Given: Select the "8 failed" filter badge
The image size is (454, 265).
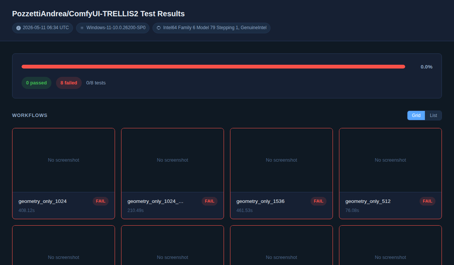Looking at the screenshot, I should [69, 83].
